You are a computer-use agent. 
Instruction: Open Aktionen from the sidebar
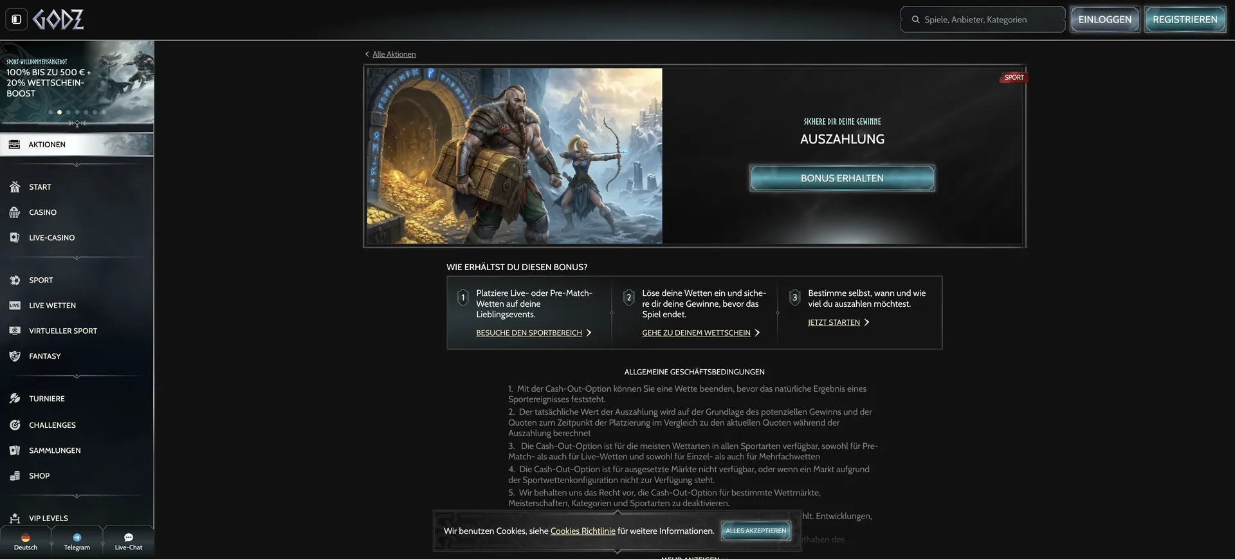click(77, 144)
